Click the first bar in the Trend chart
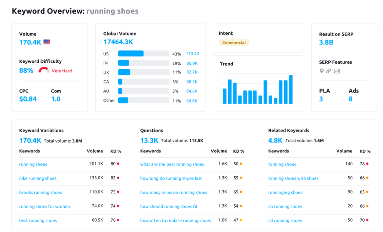The width and height of the screenshot is (383, 232). [x=225, y=96]
